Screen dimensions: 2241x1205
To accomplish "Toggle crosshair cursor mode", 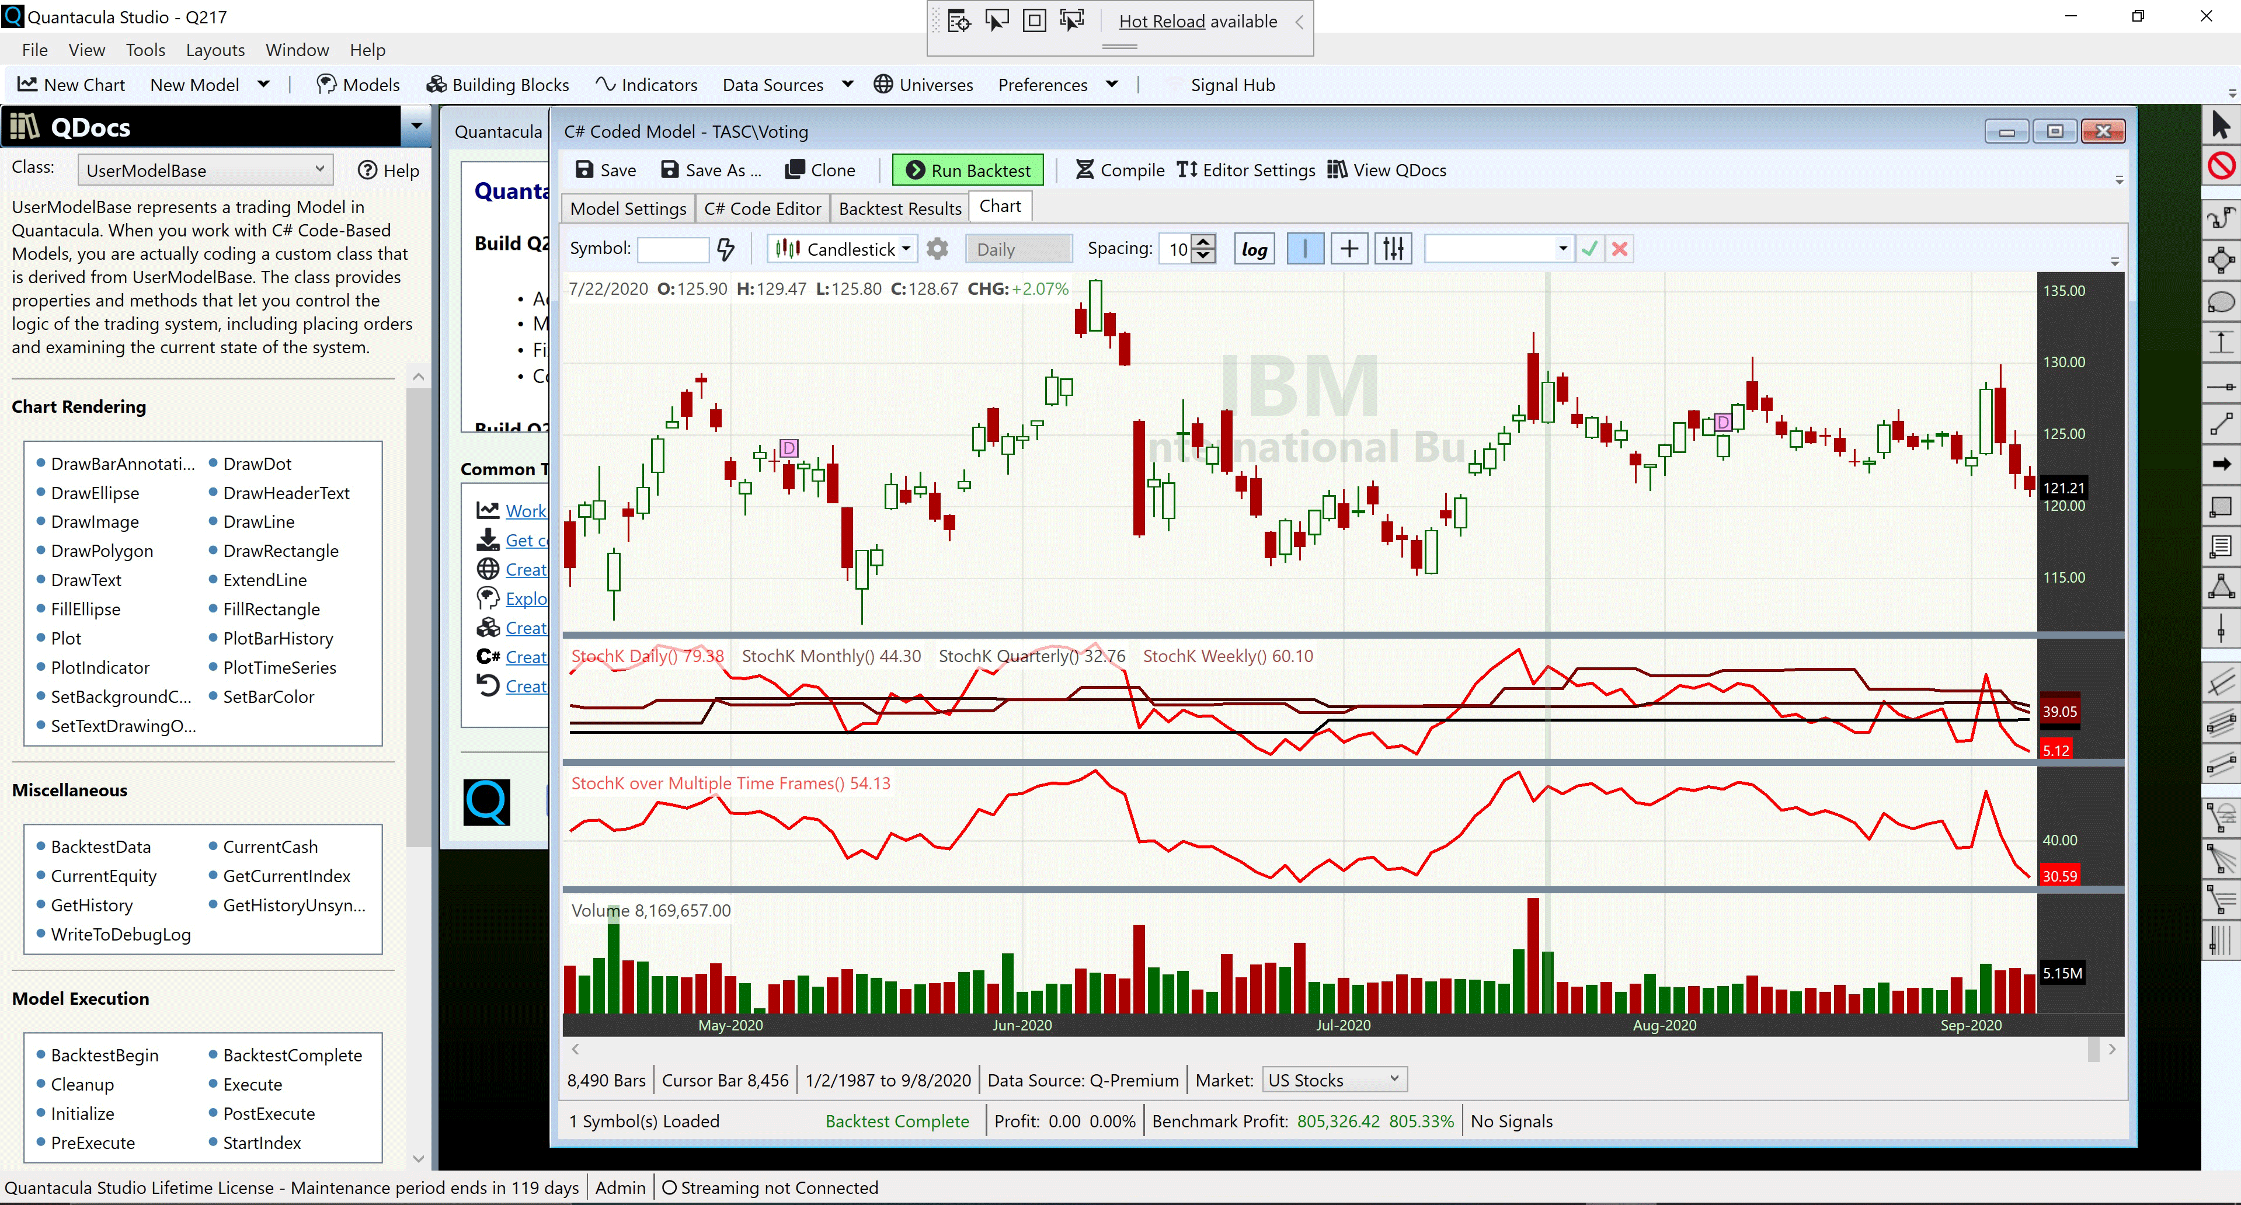I will 1348,250.
